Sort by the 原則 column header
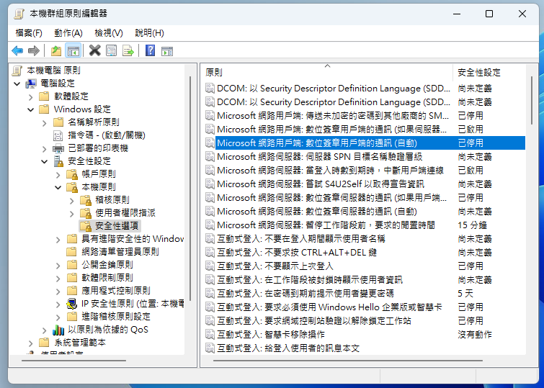This screenshot has height=388, width=544. [328, 73]
